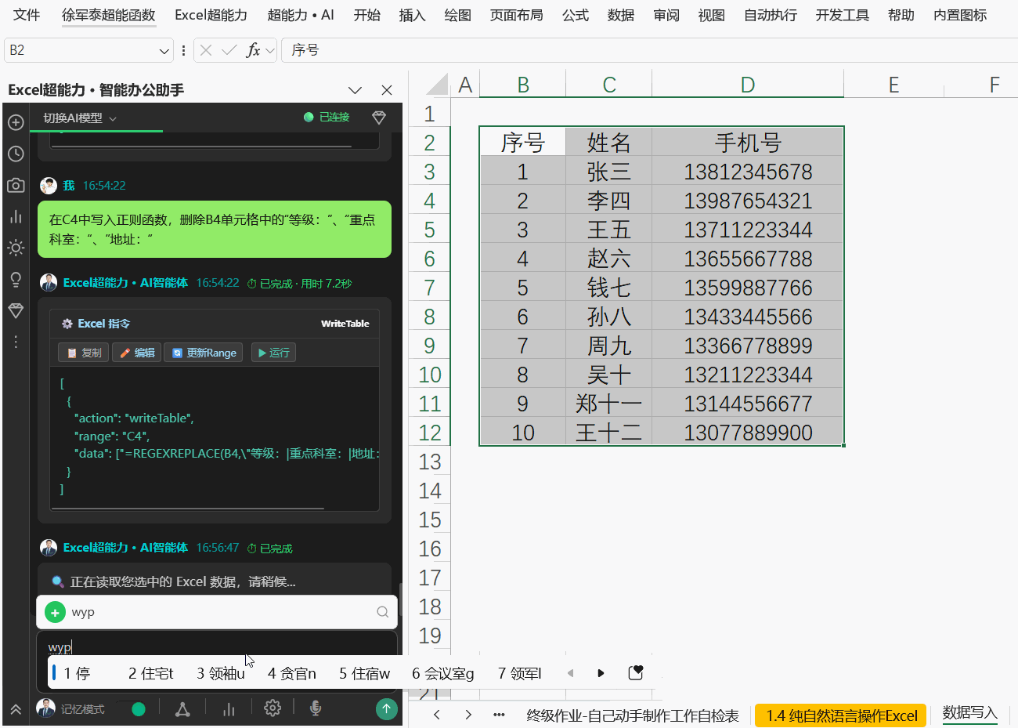The height and width of the screenshot is (728, 1018).
Task: Click the formula bar three-dot handle
Action: [183, 50]
